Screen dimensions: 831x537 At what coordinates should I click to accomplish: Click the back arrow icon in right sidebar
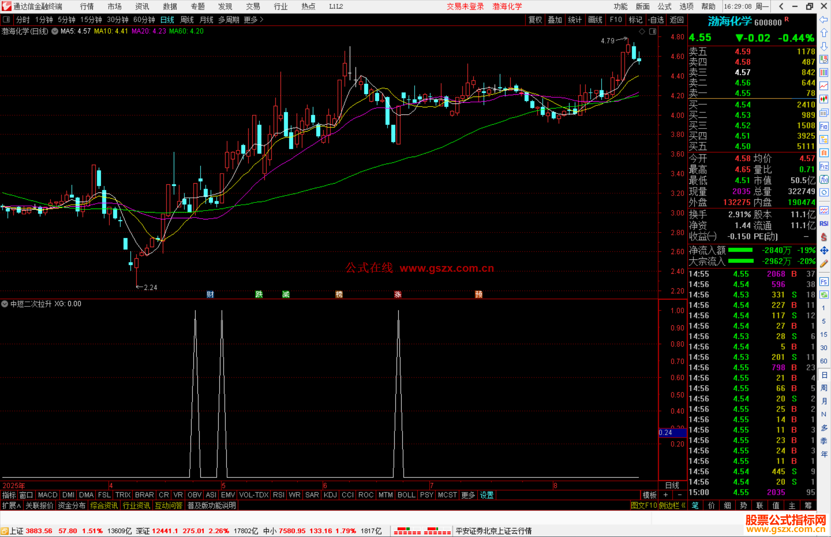[x=824, y=19]
